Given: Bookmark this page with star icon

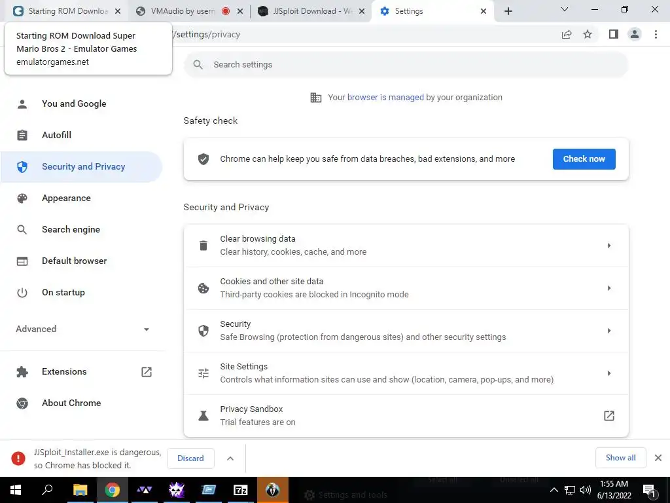Looking at the screenshot, I should click(588, 34).
